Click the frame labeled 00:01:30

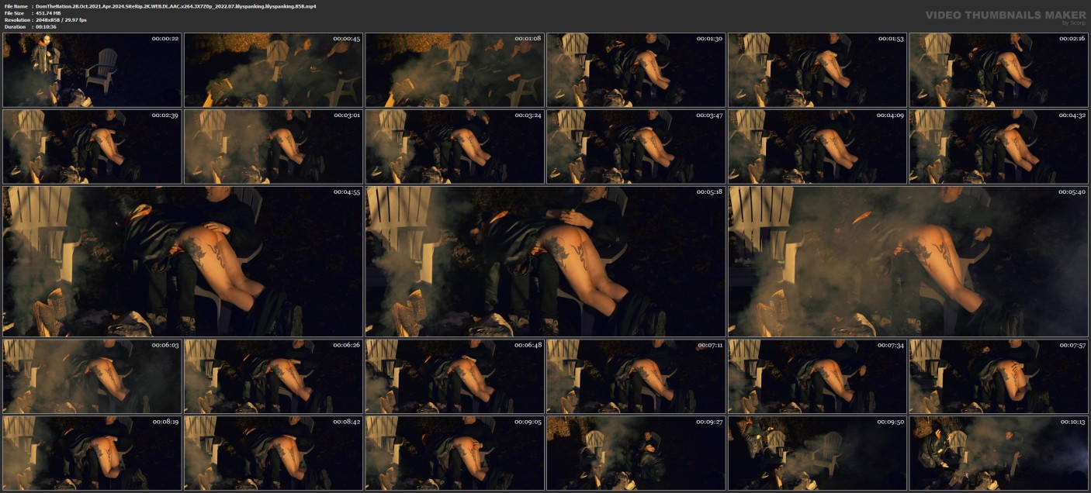(636, 70)
